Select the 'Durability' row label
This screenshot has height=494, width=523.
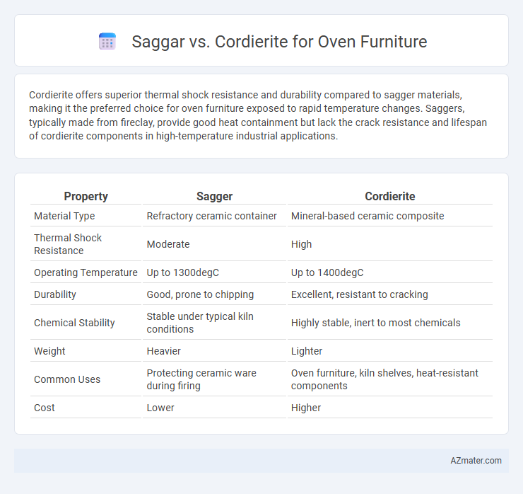[x=55, y=294]
